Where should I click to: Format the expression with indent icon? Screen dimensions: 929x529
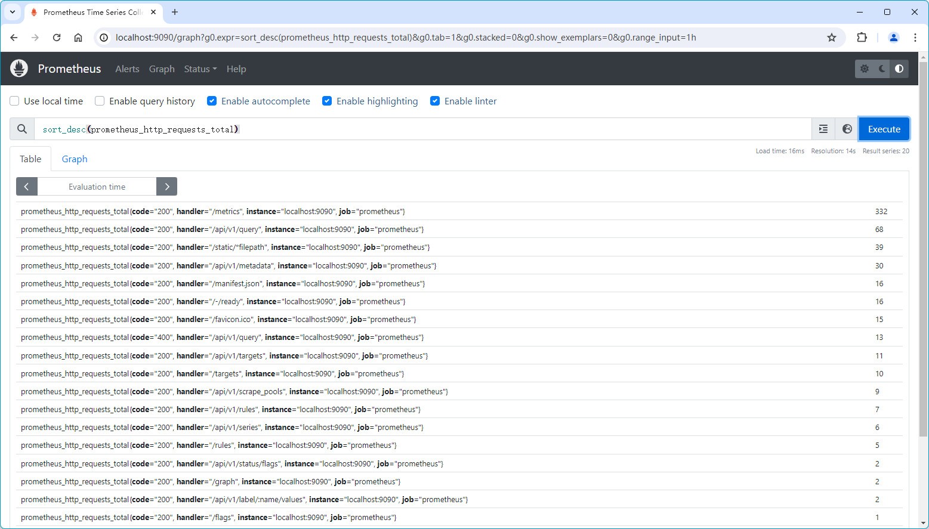click(823, 129)
